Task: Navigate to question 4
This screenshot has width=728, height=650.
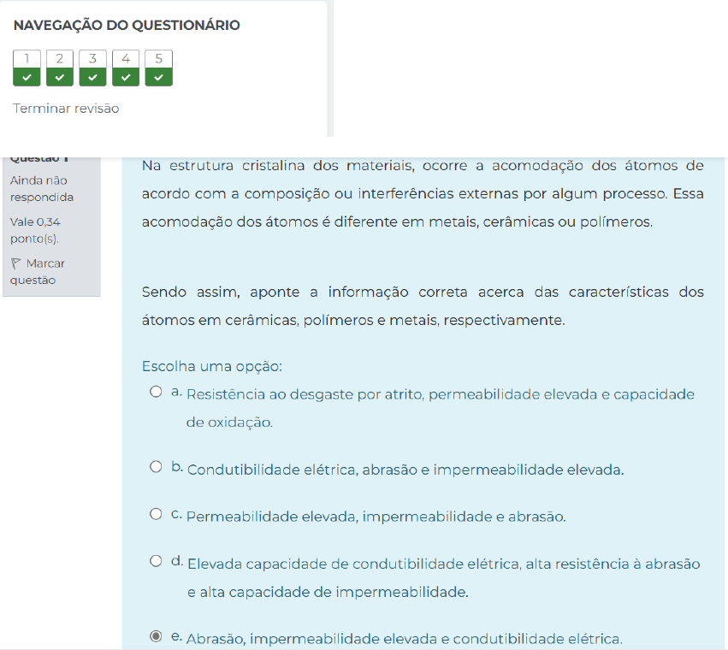Action: (126, 60)
